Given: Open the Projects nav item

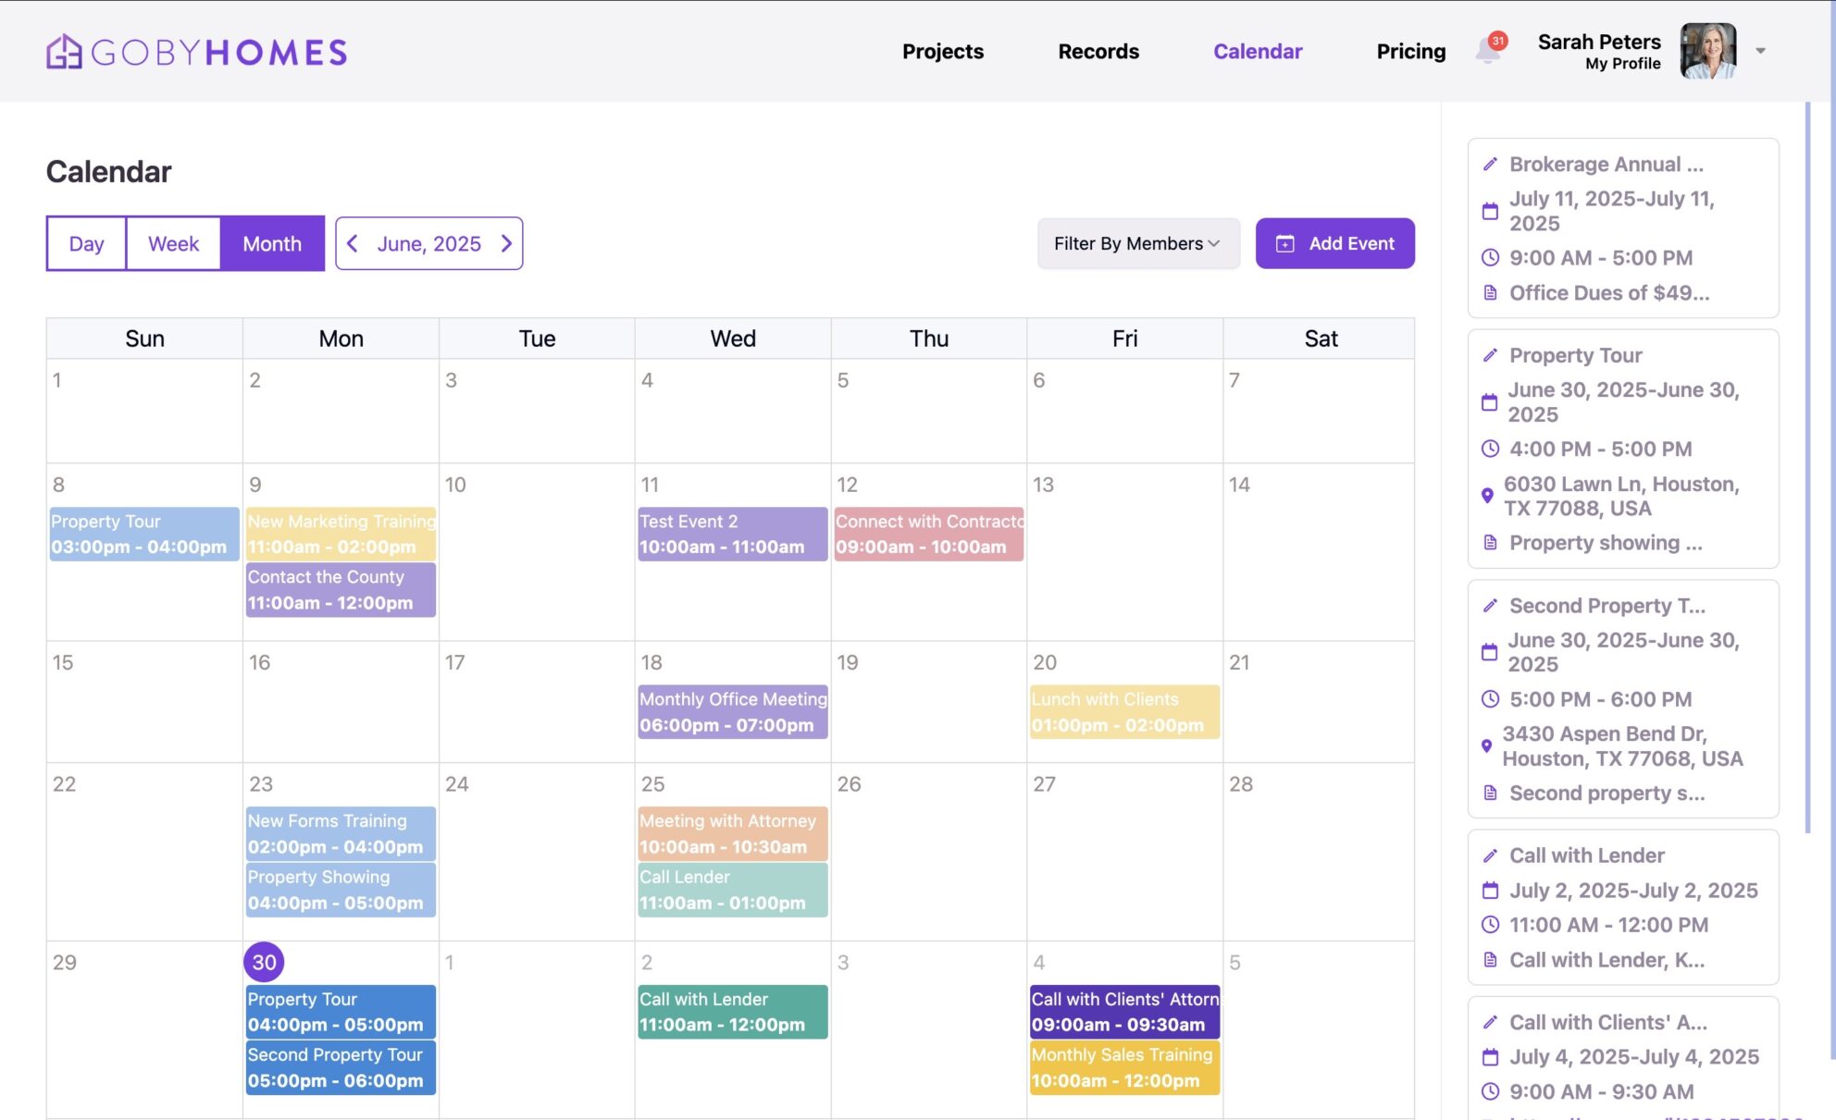Looking at the screenshot, I should click(x=942, y=51).
